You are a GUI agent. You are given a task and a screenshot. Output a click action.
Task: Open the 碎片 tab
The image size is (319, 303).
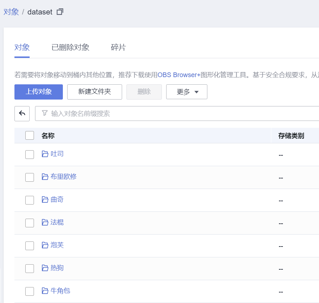click(118, 47)
